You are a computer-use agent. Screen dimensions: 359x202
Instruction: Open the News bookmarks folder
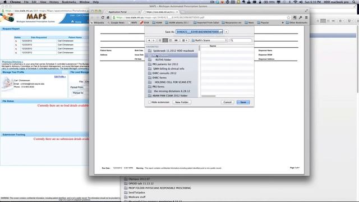(x=249, y=22)
